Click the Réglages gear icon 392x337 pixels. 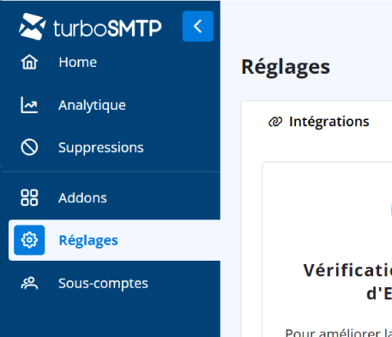29,240
